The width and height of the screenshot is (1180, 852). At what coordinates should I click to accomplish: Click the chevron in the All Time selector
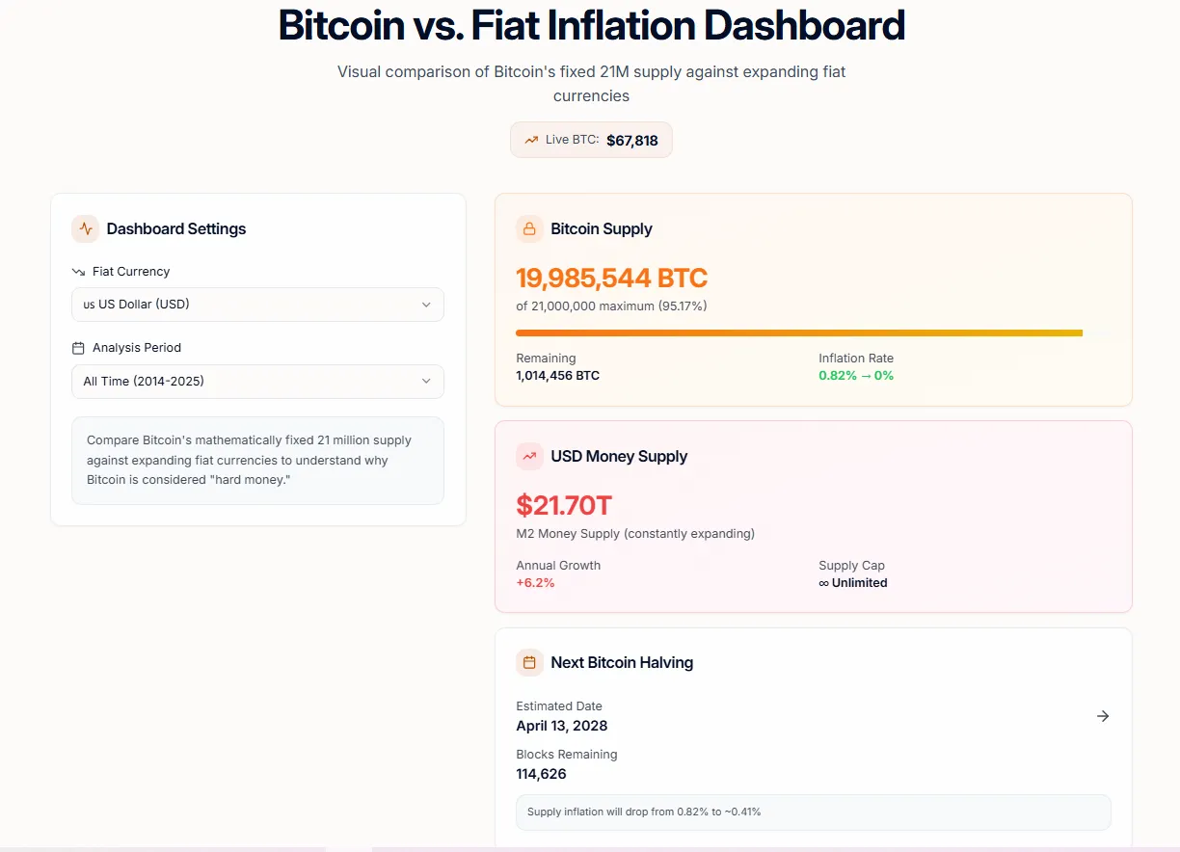[x=426, y=382]
